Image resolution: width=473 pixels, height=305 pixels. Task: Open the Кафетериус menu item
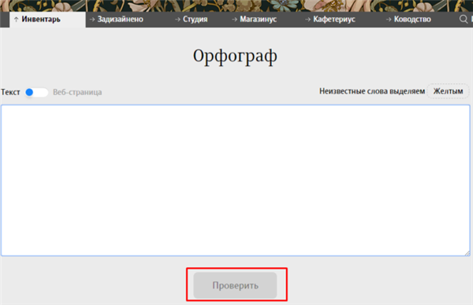tap(334, 19)
